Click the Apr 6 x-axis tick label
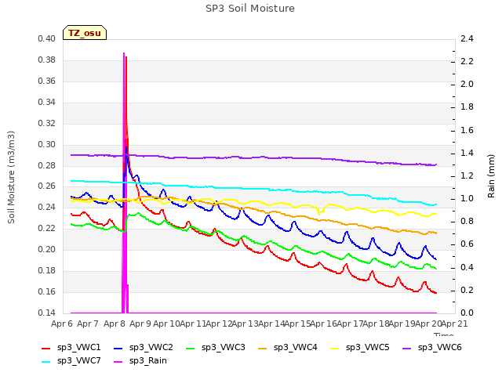The image size is (502, 376). tap(62, 324)
